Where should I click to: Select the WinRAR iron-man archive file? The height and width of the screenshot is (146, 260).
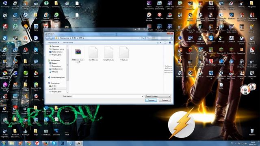pos(78,54)
